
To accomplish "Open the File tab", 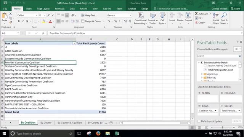I will [5, 9].
